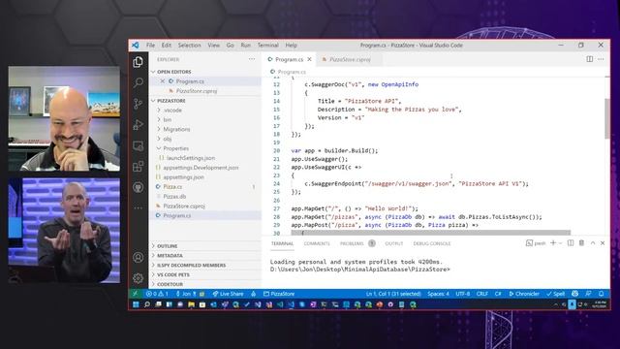620x349 pixels.
Task: Switch to the Problems panel tab
Action: [x=352, y=243]
